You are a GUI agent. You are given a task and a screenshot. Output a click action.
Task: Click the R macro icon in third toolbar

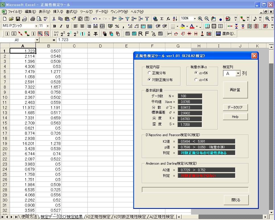pos(140,34)
